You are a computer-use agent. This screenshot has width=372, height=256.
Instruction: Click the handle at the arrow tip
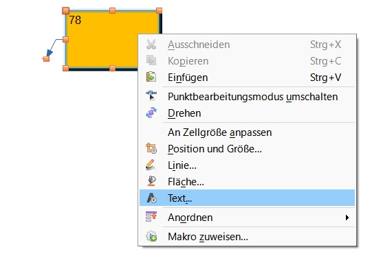click(46, 59)
